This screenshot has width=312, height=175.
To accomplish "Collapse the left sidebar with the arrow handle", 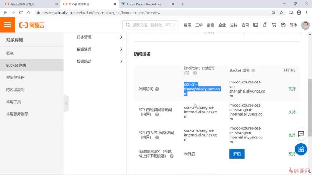I will (66, 104).
